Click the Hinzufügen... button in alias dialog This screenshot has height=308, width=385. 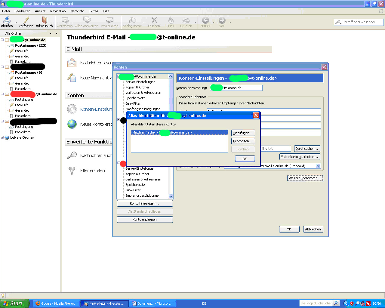[x=243, y=133]
